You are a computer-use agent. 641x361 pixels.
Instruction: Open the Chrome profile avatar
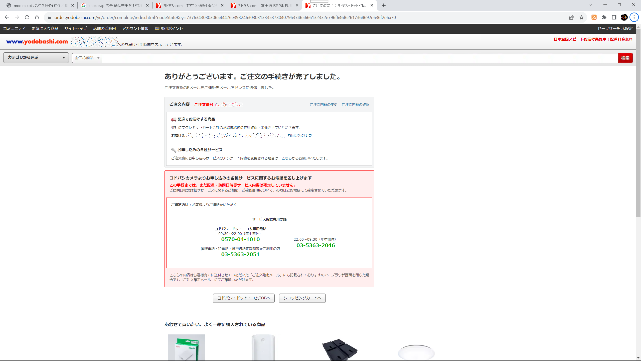[624, 17]
